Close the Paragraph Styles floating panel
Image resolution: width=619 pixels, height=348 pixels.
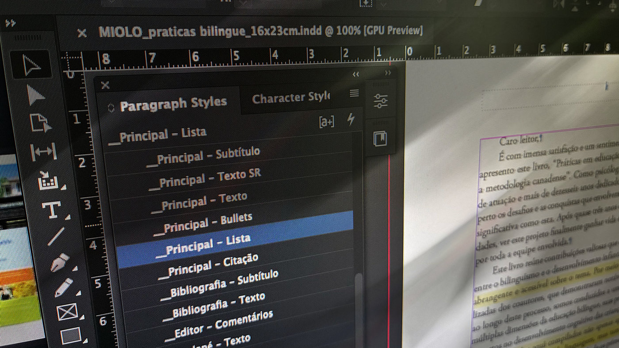click(x=105, y=85)
